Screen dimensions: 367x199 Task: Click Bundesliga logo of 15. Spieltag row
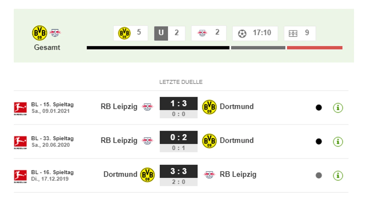point(20,109)
